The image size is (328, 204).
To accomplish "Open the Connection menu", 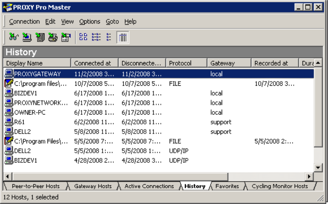I will tap(24, 22).
